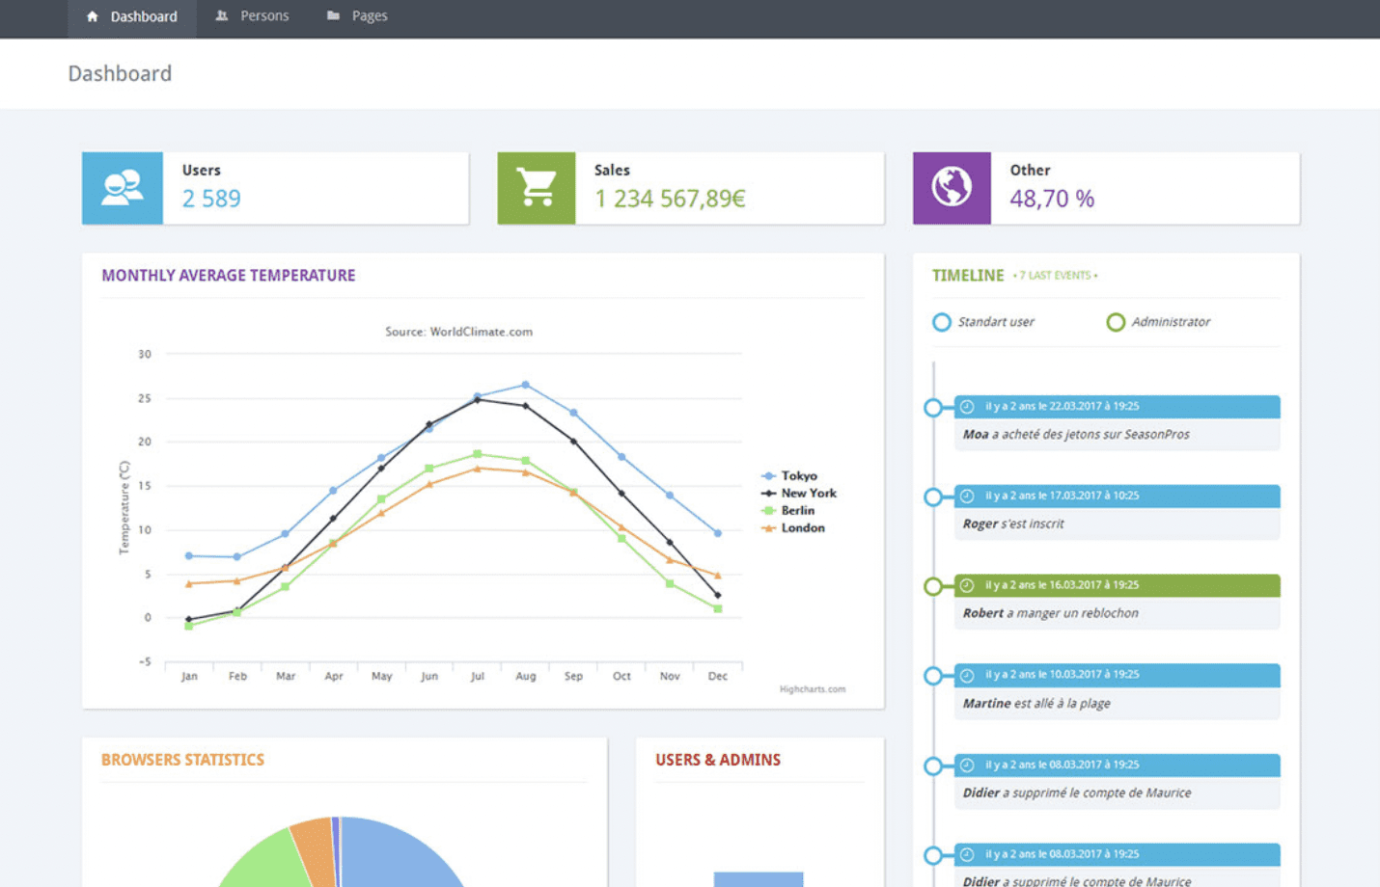The width and height of the screenshot is (1380, 887).
Task: Click the home icon in the navigation bar
Action: 92,16
